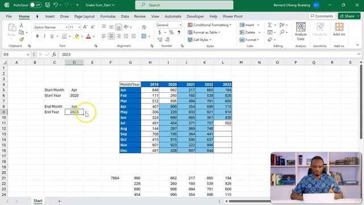Toggle Underline formatting

tap(52, 36)
